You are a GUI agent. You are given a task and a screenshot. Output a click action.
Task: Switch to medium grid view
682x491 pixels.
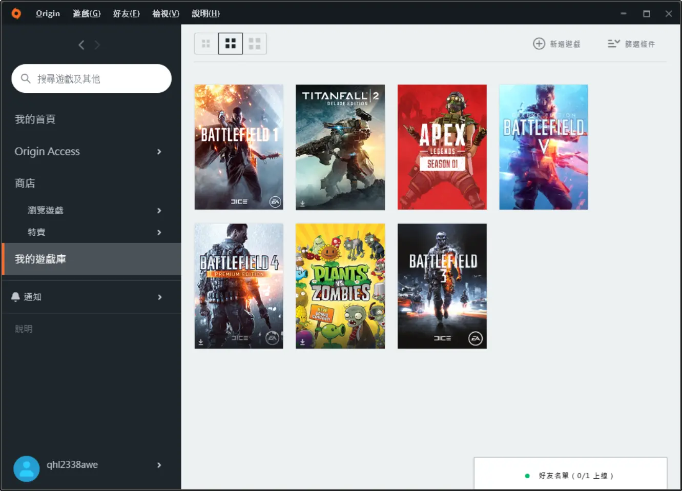pos(231,44)
